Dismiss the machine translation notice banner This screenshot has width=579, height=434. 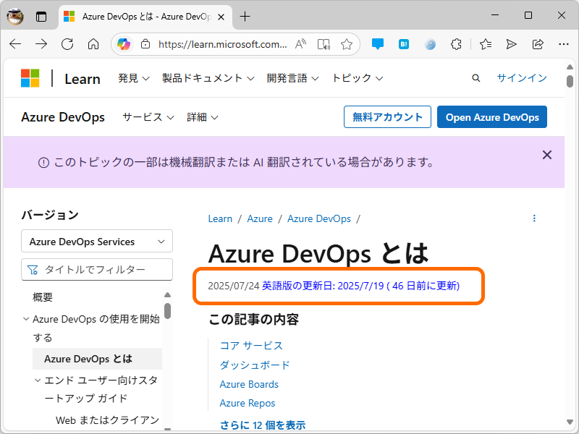point(546,154)
